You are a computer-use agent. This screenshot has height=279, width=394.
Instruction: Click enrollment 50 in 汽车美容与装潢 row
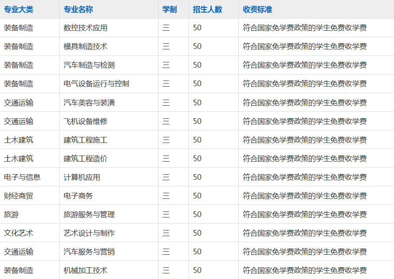(197, 103)
